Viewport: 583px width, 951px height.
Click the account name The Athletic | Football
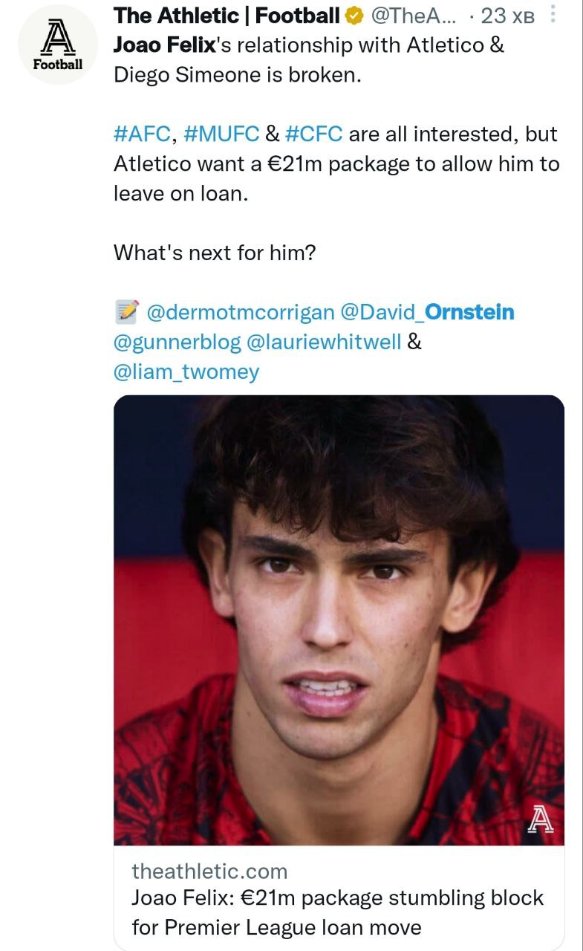(x=227, y=16)
